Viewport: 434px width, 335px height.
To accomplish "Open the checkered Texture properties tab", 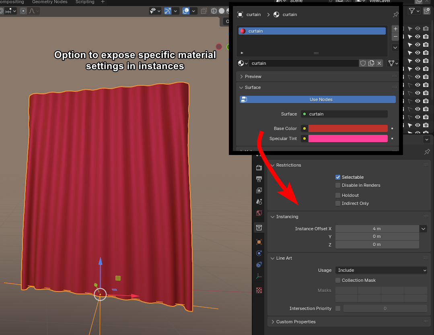I will point(259,290).
